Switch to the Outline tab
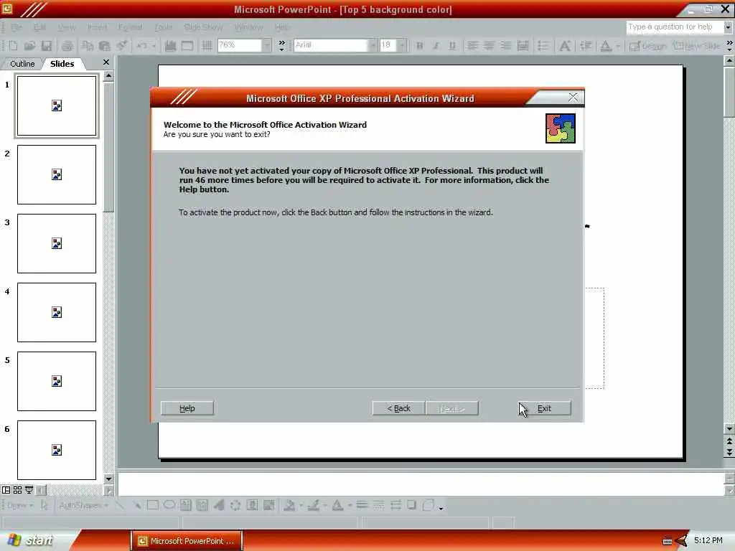This screenshot has width=735, height=551. (x=22, y=64)
